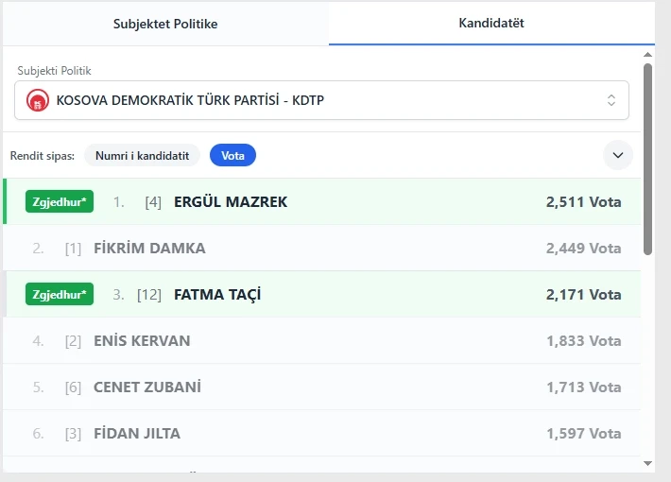671x482 pixels.
Task: Open the Subjekti Politik dropdown
Action: 321,100
